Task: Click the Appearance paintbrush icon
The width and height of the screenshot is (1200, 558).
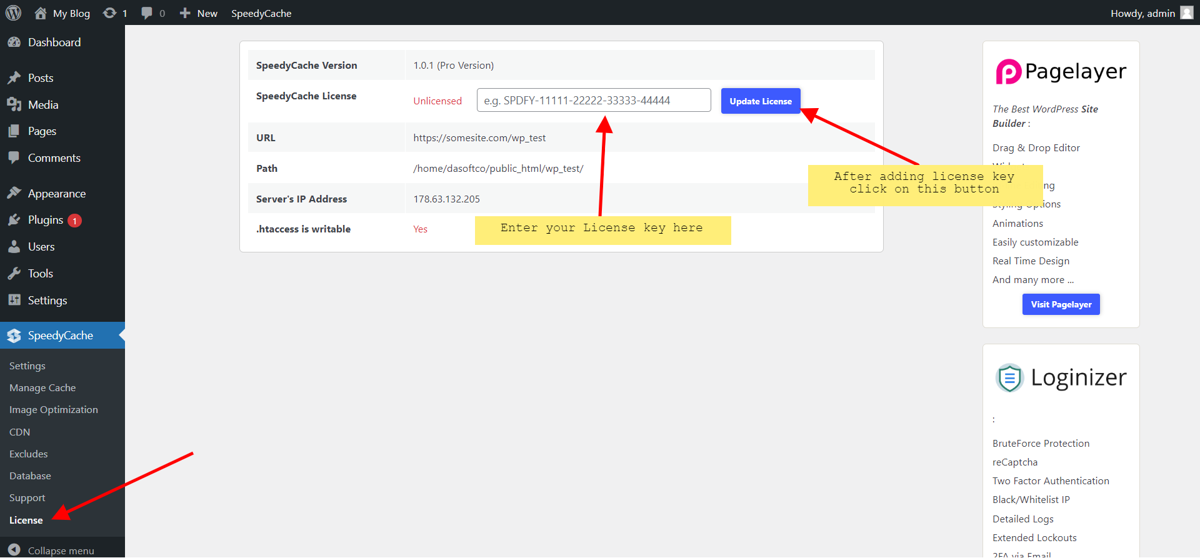Action: click(14, 193)
